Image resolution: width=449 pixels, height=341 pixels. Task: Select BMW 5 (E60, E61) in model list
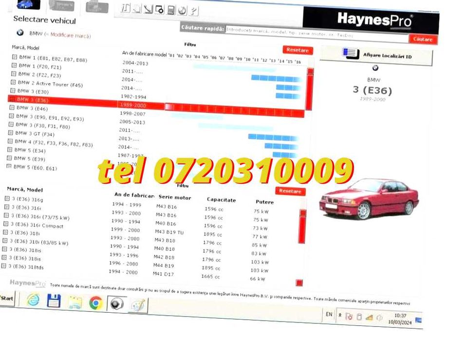pos(35,168)
